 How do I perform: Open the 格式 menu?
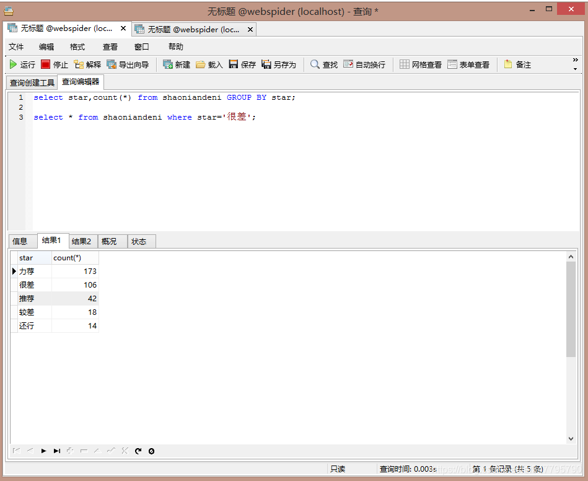click(77, 47)
